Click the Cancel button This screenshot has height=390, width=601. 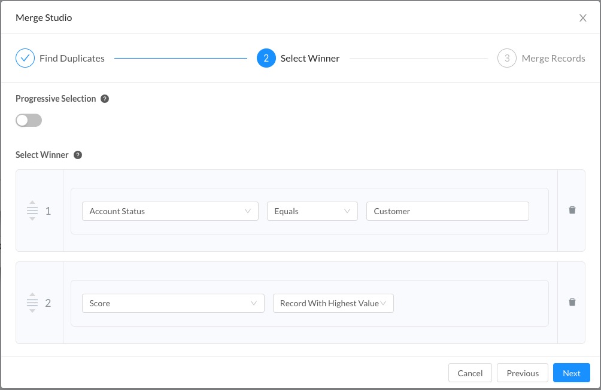point(470,373)
